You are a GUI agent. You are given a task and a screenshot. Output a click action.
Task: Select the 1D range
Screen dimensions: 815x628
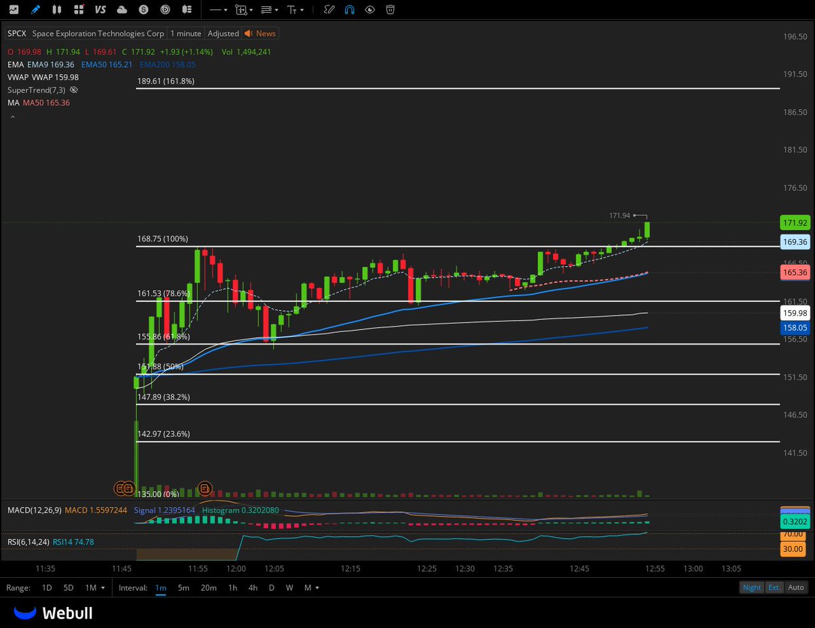click(x=47, y=587)
